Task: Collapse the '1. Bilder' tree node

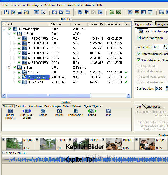Action: (x=9, y=34)
